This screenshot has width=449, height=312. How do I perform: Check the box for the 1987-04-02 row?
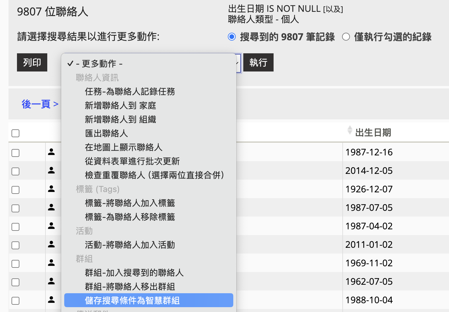(x=15, y=227)
